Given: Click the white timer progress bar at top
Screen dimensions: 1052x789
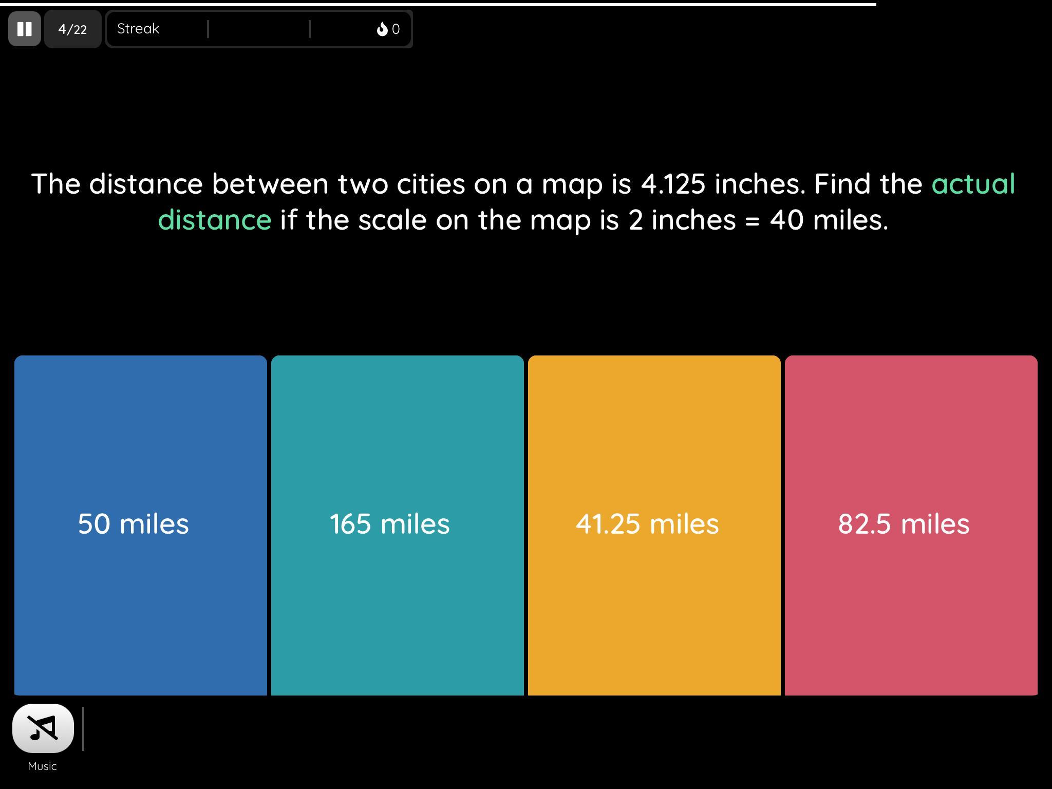Looking at the screenshot, I should pos(437,4).
